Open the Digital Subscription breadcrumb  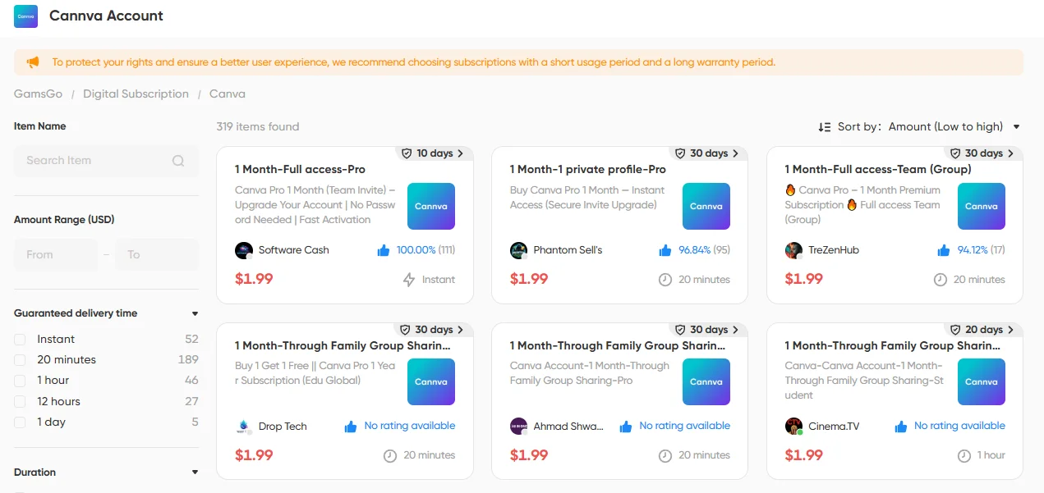click(x=136, y=94)
